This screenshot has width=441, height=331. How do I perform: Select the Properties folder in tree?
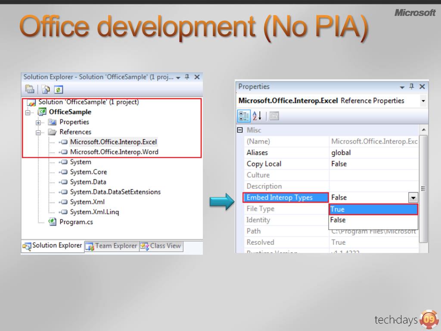pos(74,122)
